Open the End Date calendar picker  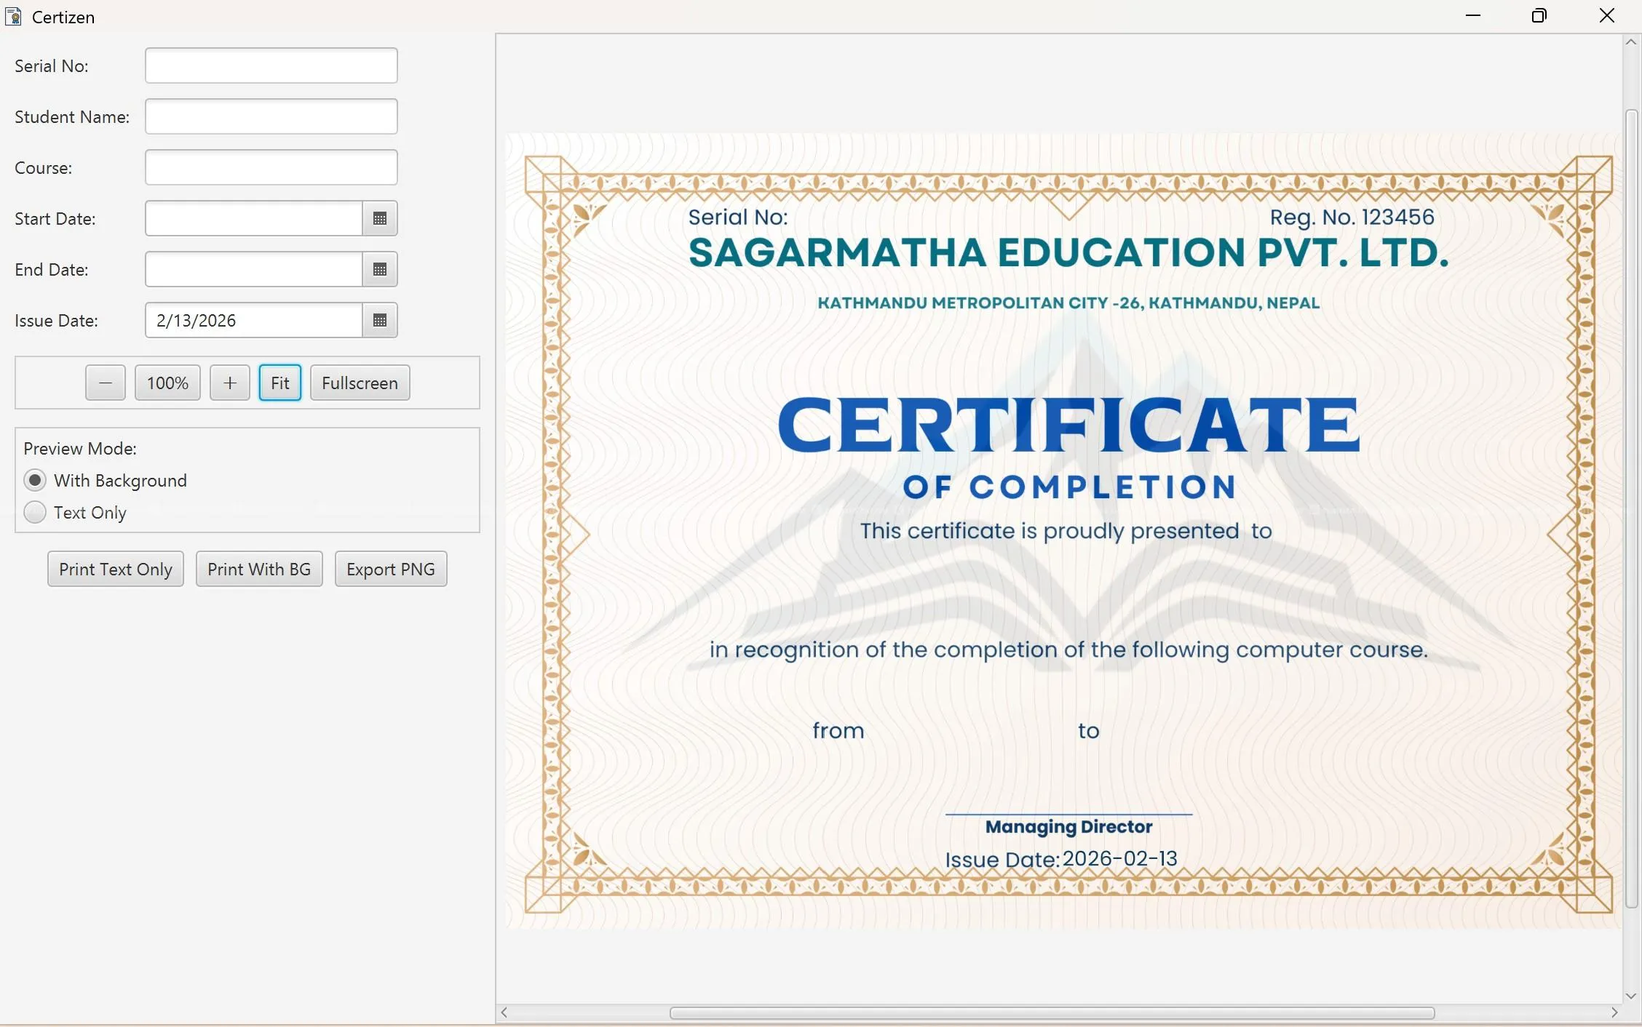(379, 270)
